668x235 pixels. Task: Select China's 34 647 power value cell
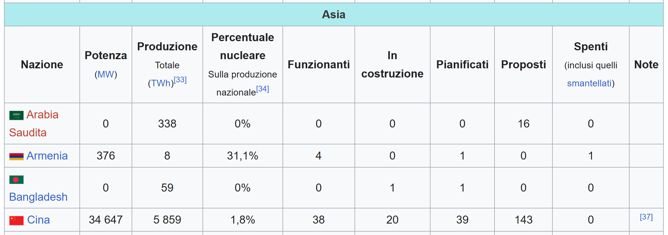[x=106, y=220]
